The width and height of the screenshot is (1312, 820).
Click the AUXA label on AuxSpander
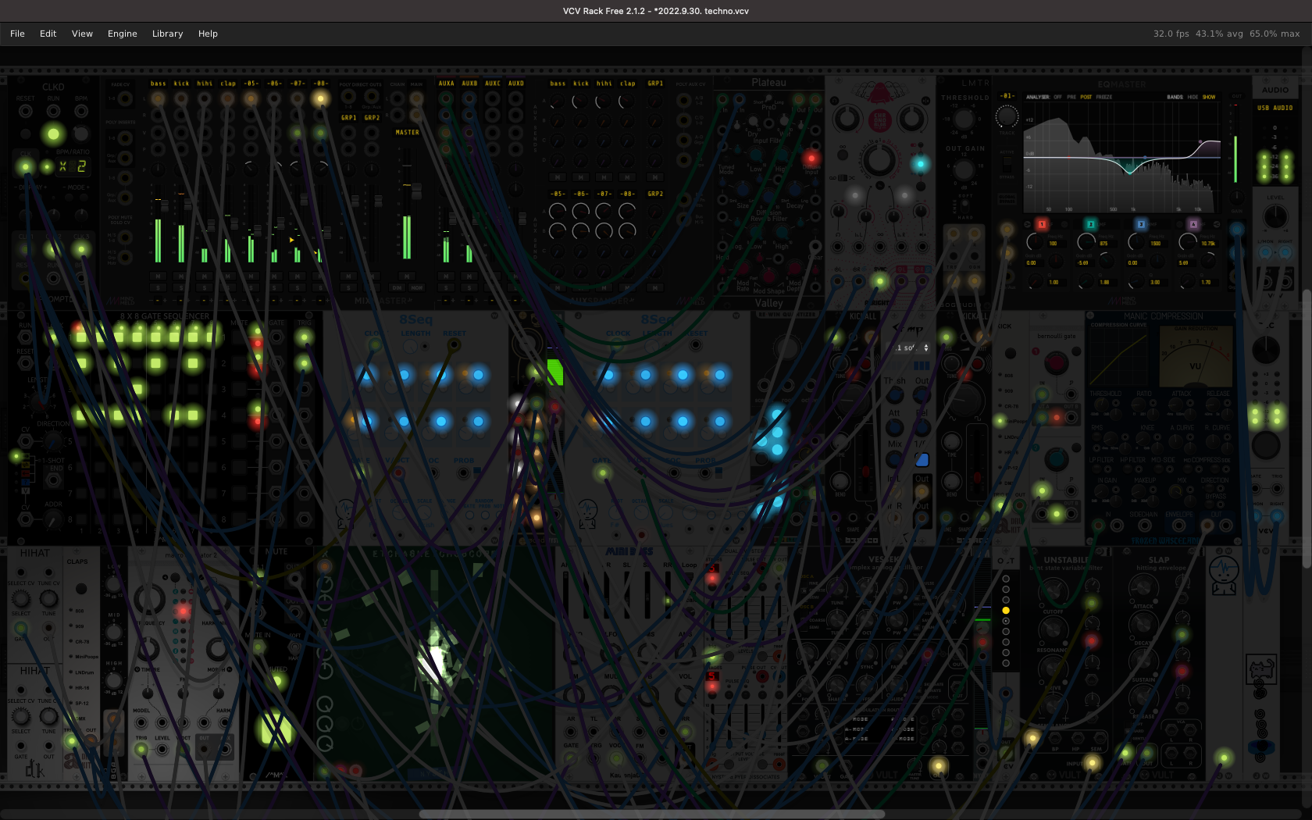point(446,84)
